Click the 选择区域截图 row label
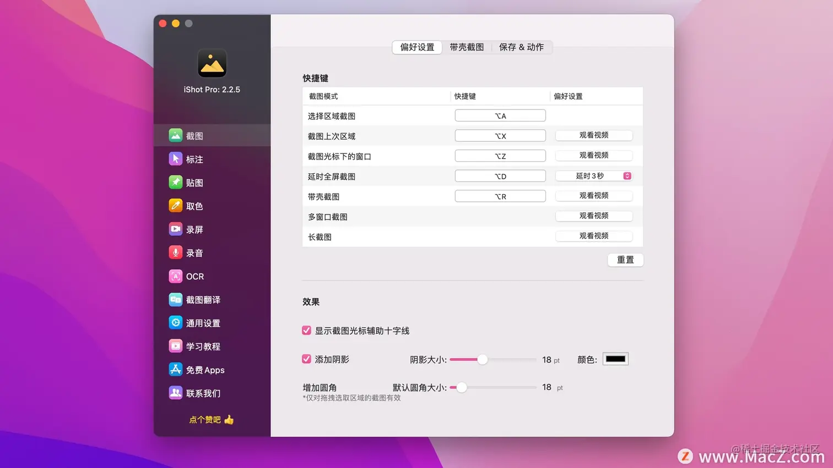 pos(332,116)
